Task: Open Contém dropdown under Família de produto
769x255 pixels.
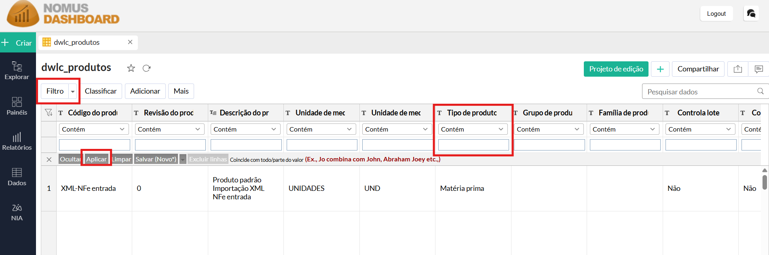Action: click(x=625, y=129)
